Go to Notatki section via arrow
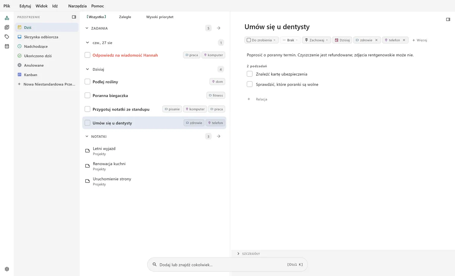Image resolution: width=455 pixels, height=276 pixels. (x=219, y=136)
